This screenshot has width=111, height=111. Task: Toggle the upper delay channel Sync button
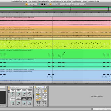point(38,94)
